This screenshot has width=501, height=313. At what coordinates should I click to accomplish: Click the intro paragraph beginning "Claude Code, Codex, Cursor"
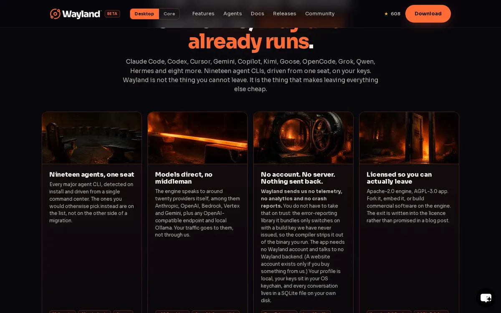coord(250,75)
